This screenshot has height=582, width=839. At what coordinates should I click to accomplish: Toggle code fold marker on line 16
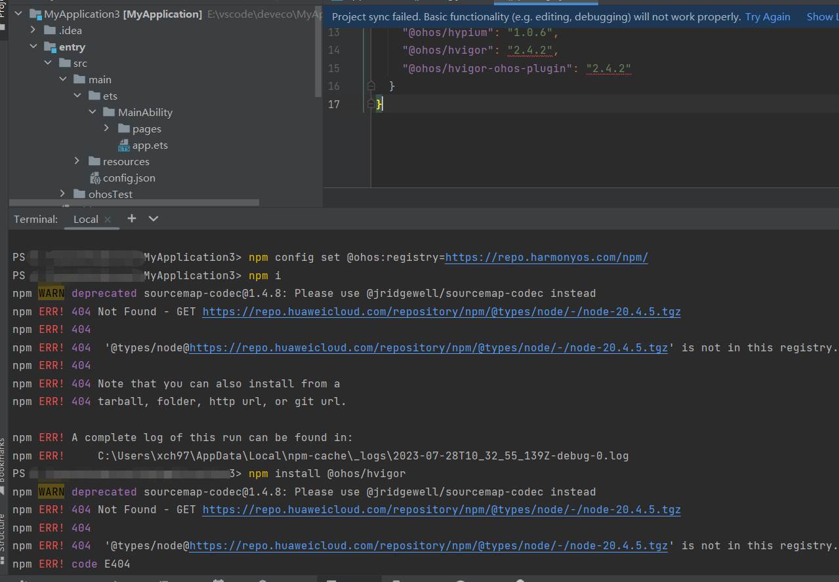(371, 86)
